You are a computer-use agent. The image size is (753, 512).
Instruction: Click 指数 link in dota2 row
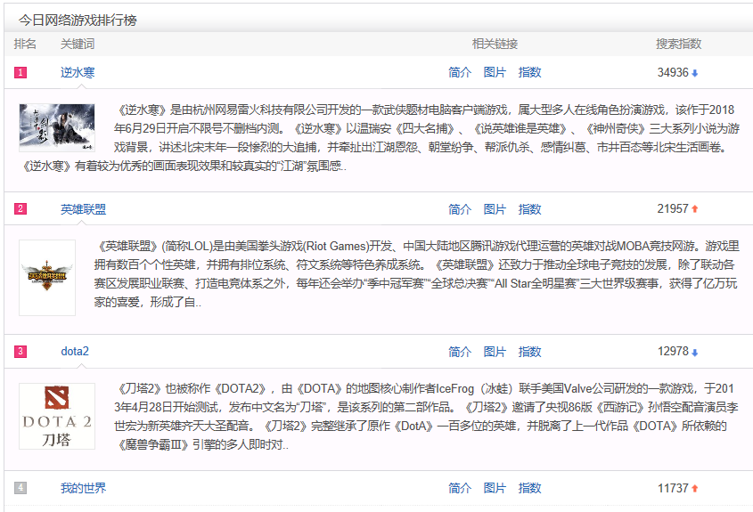[x=529, y=352]
